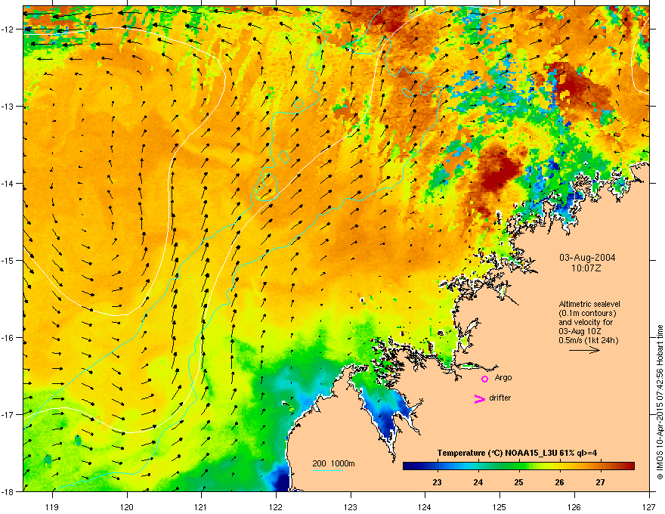Screen dimensions: 665x514
Task: Click the longitude axis label 122
Action: click(276, 506)
